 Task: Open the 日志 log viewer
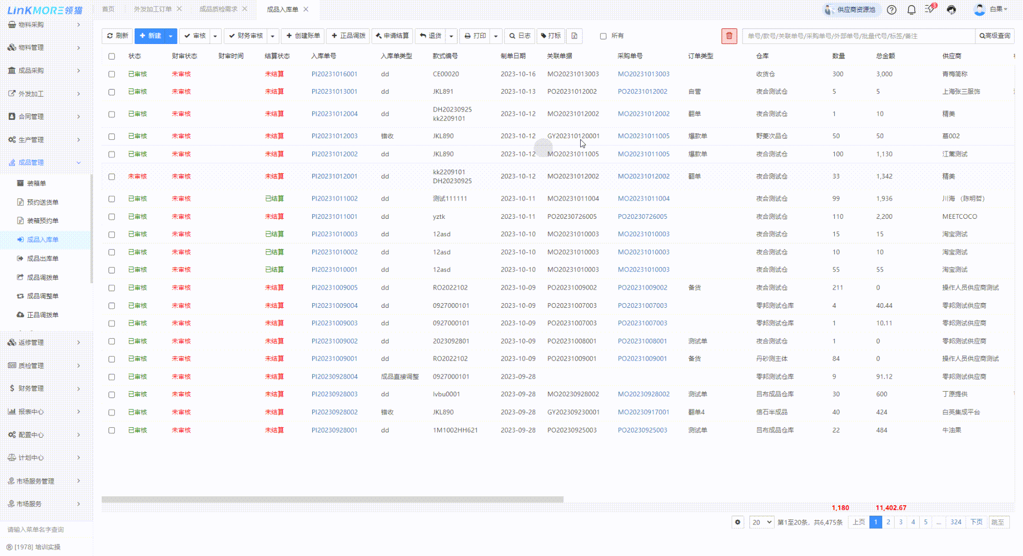coord(520,36)
